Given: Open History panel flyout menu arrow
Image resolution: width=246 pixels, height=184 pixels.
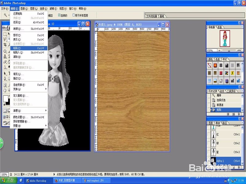Looking at the screenshot, I should click(x=242, y=91).
